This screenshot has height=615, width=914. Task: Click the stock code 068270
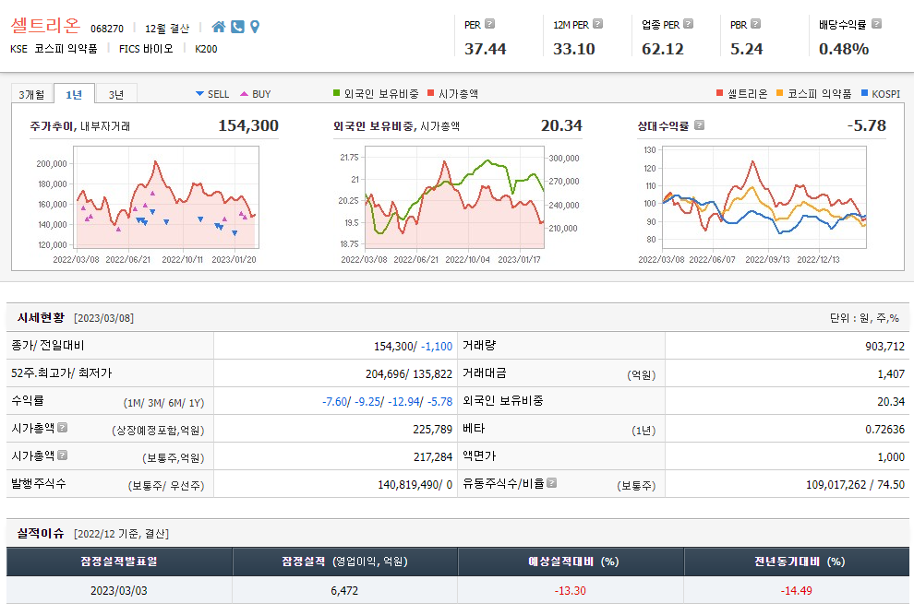point(107,29)
